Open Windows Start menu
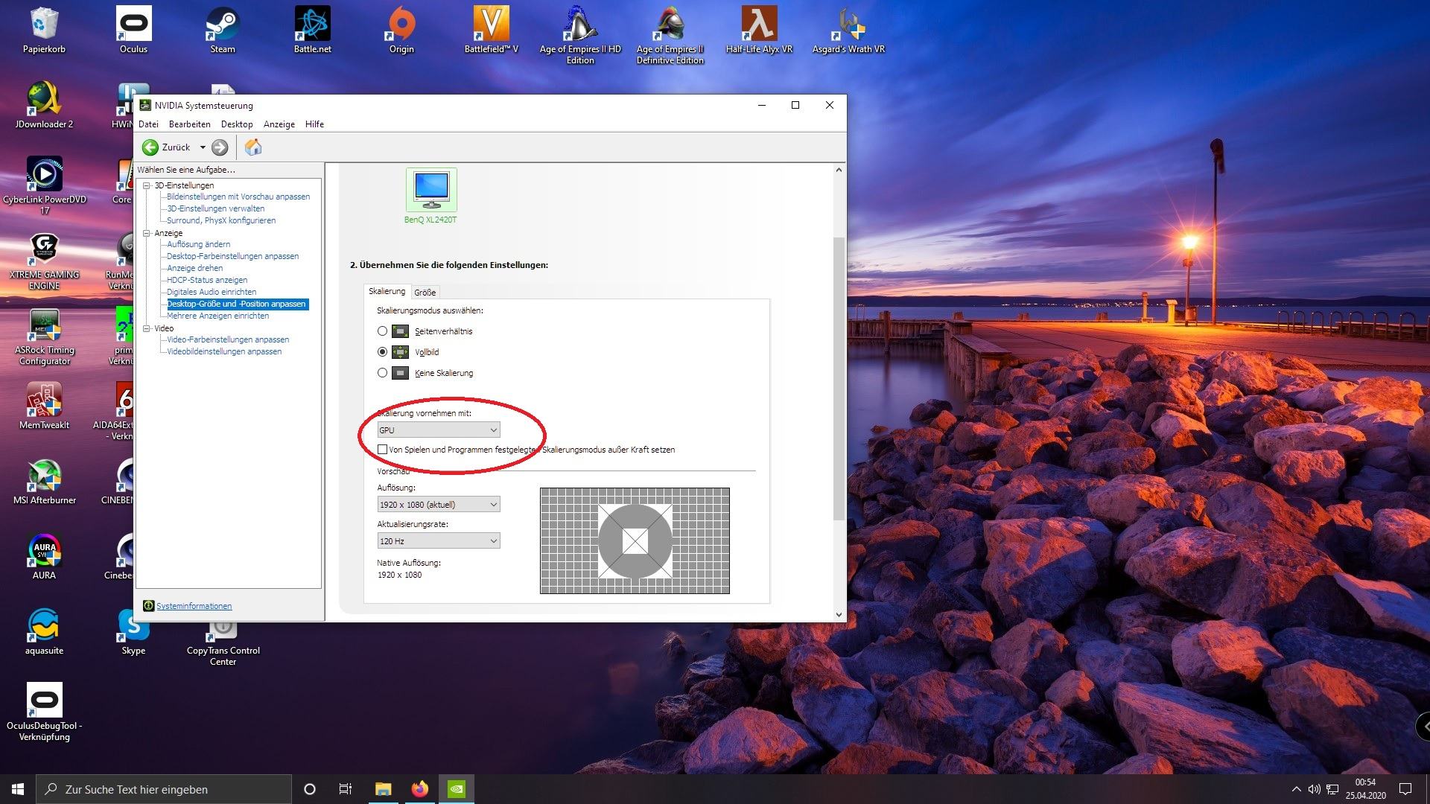Image resolution: width=1430 pixels, height=804 pixels. pyautogui.click(x=18, y=789)
